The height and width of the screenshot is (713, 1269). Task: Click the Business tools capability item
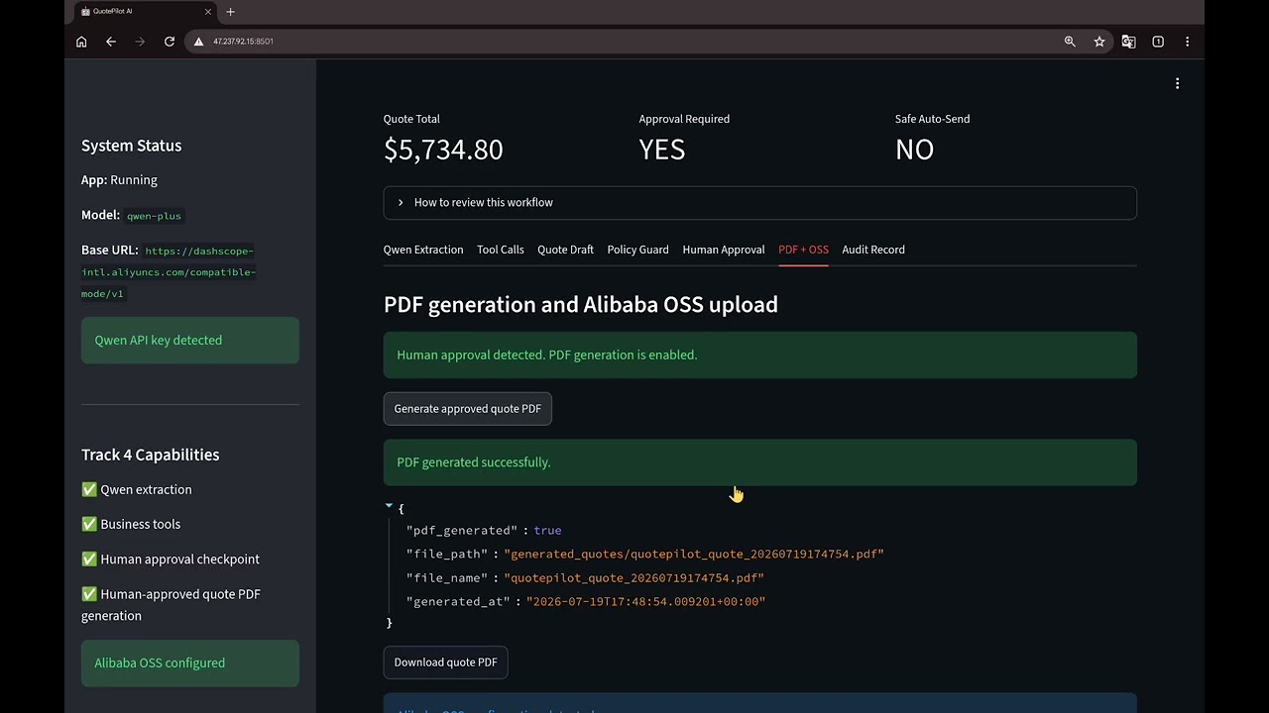click(131, 524)
